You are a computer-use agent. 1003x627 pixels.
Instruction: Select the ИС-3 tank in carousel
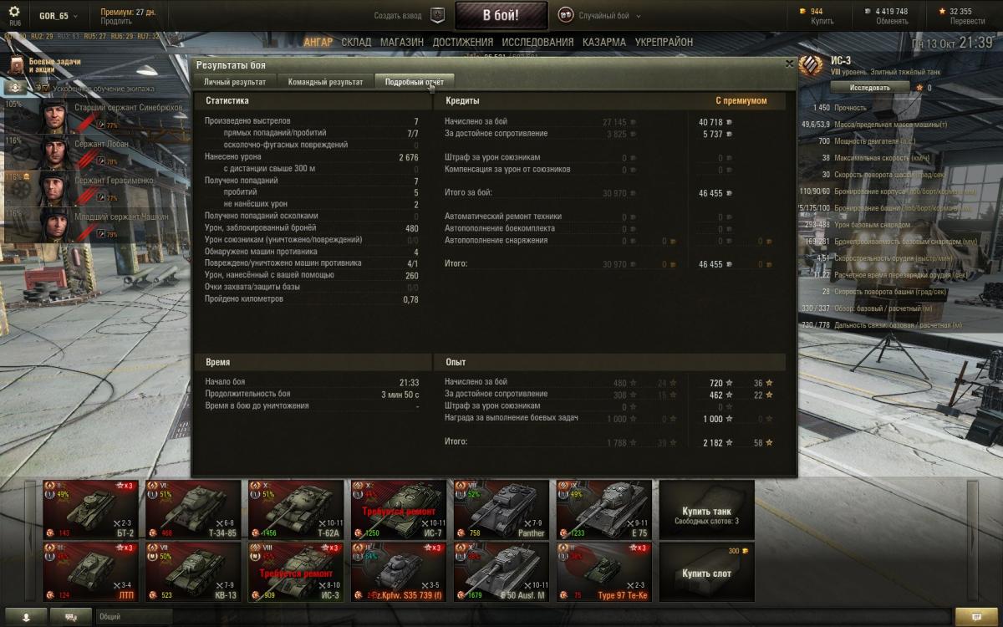[x=296, y=573]
